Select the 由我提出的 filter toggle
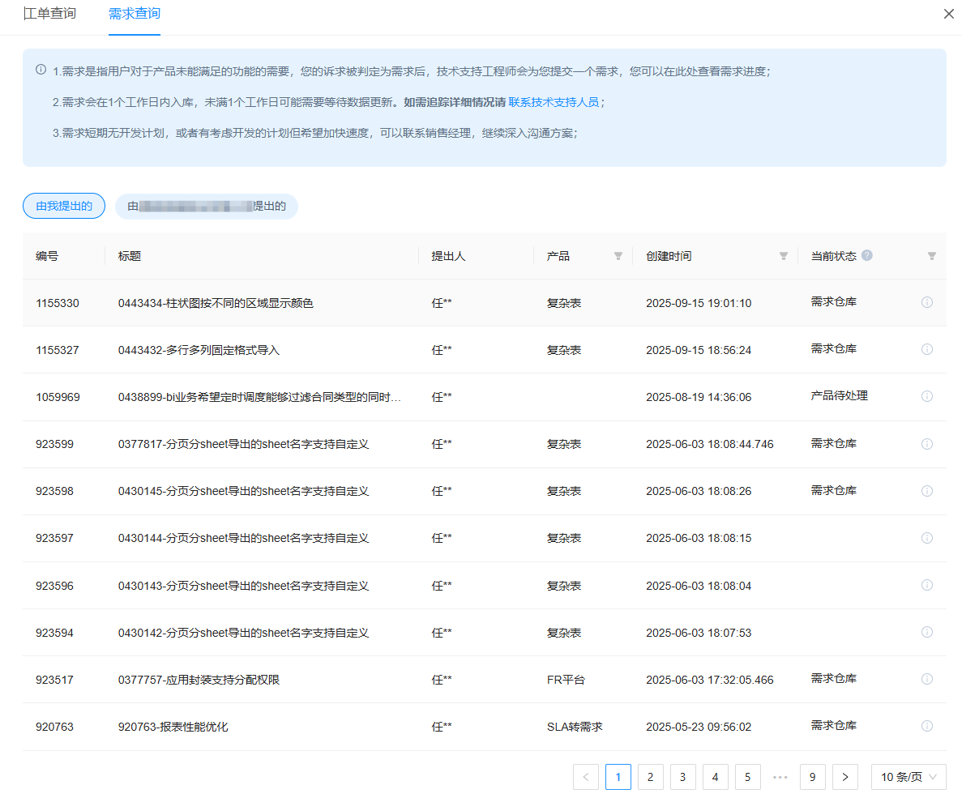962x798 pixels. pyautogui.click(x=64, y=207)
